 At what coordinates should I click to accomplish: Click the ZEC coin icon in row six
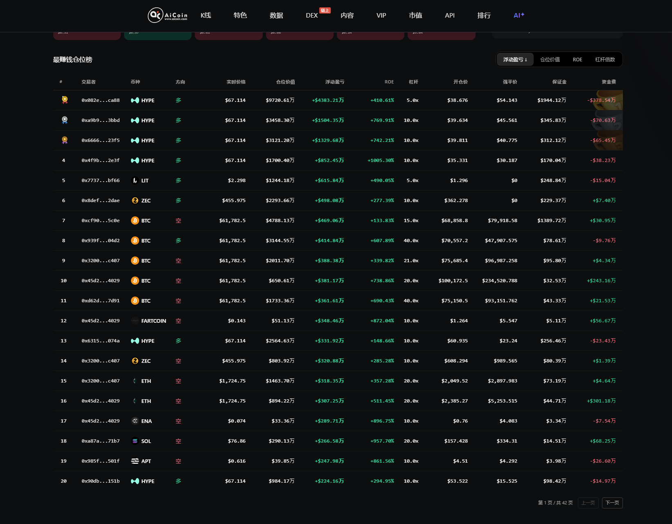(135, 200)
